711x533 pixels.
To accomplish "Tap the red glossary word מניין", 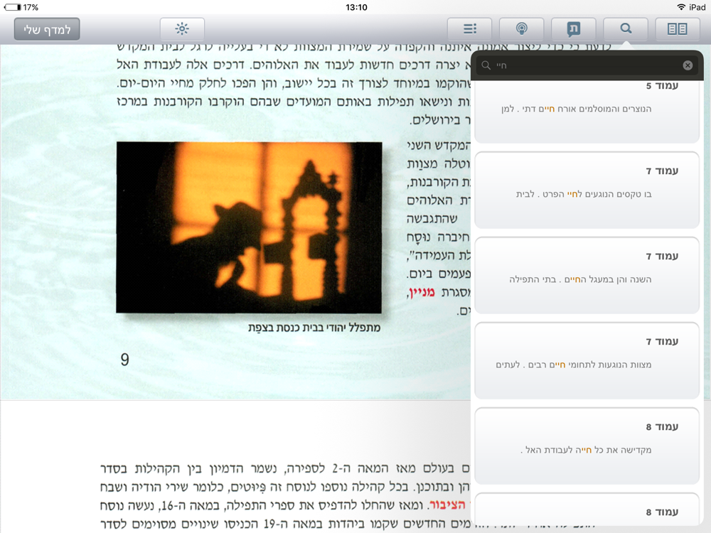I will (x=422, y=292).
